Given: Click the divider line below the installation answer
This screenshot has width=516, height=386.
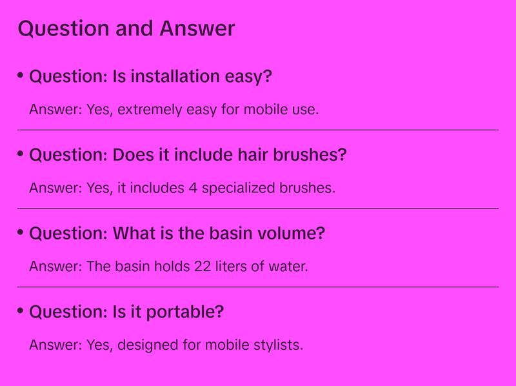Looking at the screenshot, I should tap(258, 130).
